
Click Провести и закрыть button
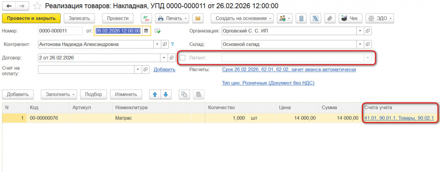pyautogui.click(x=31, y=18)
